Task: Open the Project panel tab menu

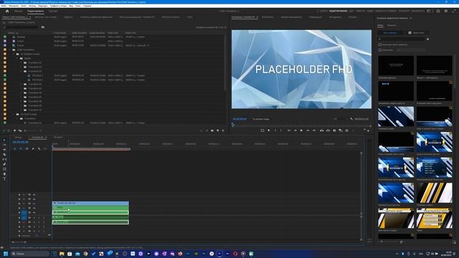Action: pyautogui.click(x=30, y=17)
